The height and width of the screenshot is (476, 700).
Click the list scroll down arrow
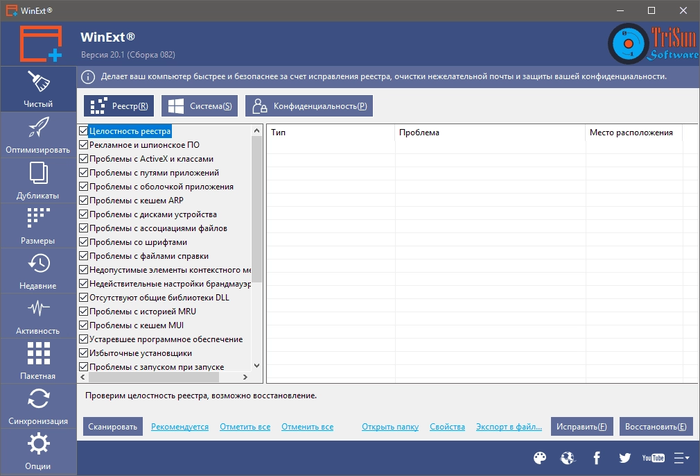pos(256,366)
